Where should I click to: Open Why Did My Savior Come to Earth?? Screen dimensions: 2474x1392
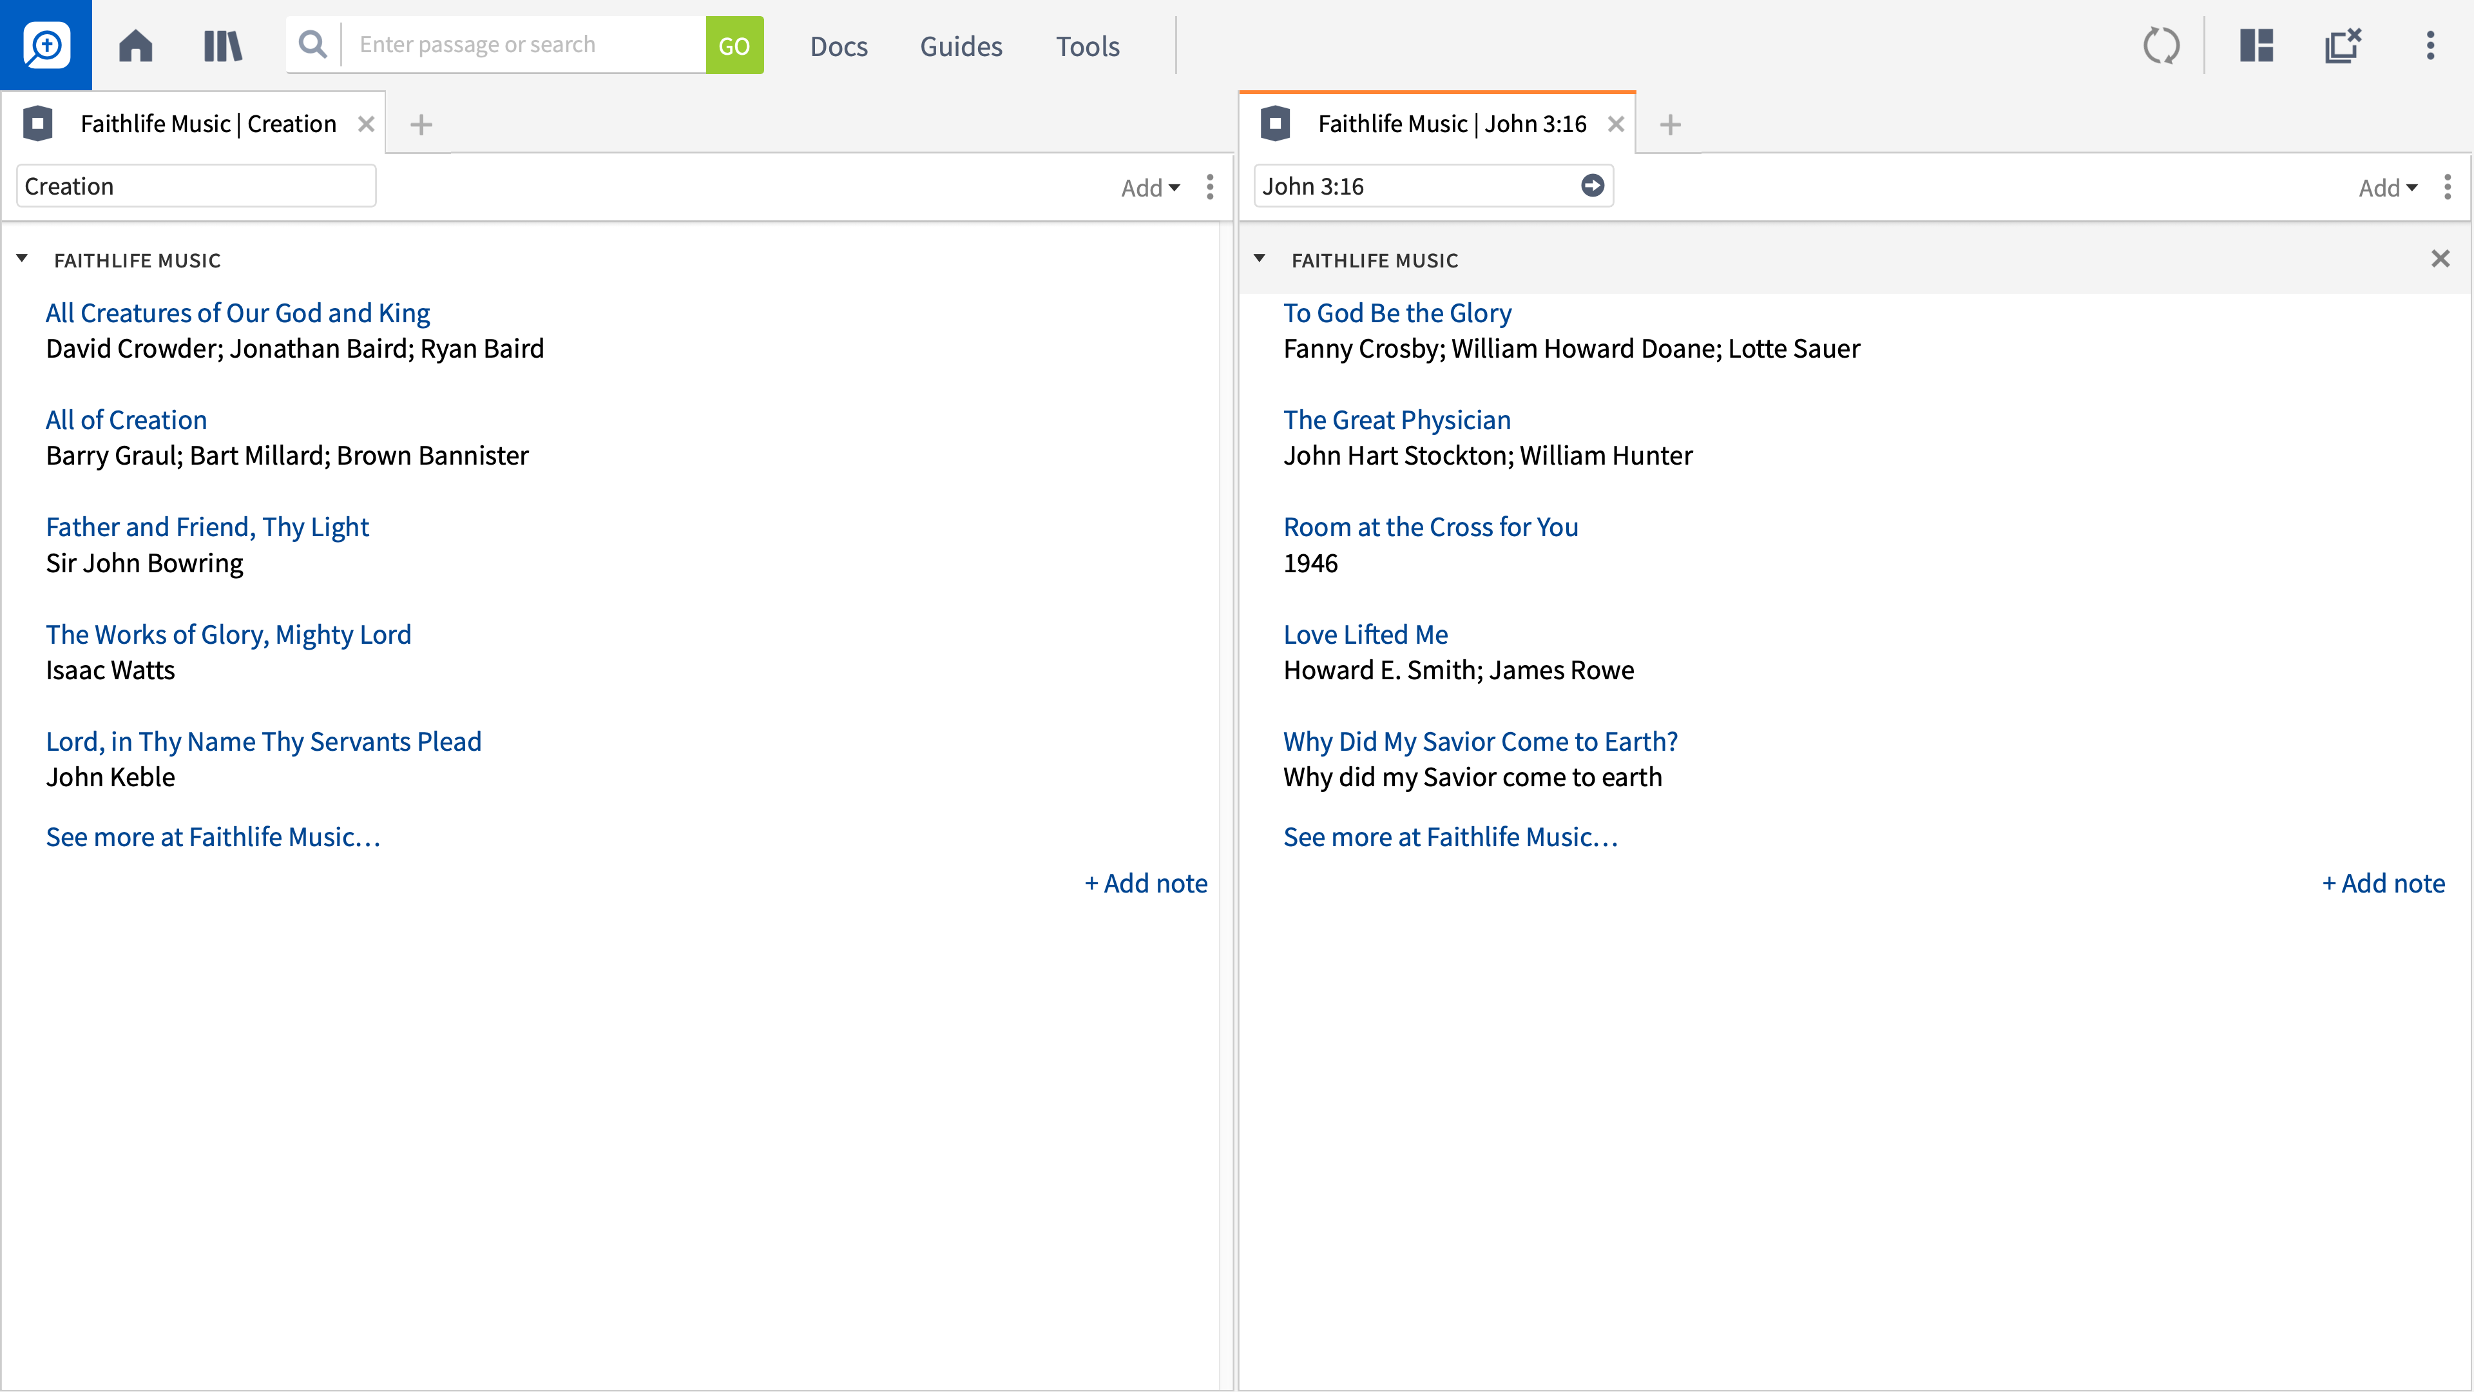click(1481, 742)
